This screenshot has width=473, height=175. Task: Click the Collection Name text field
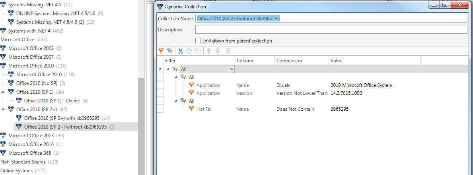point(331,19)
